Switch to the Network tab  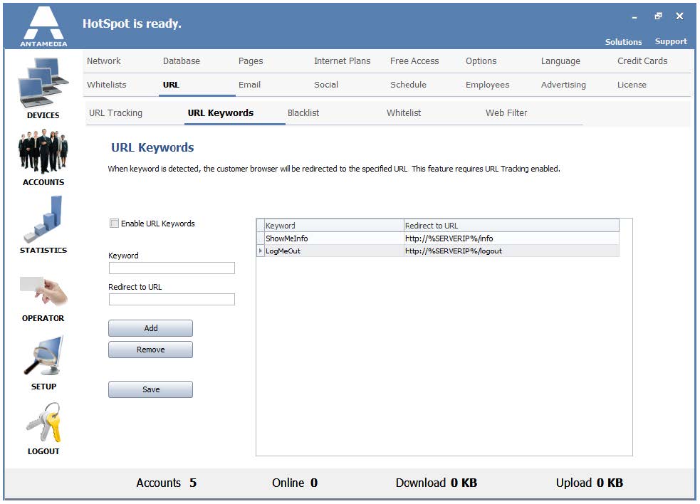tap(103, 61)
